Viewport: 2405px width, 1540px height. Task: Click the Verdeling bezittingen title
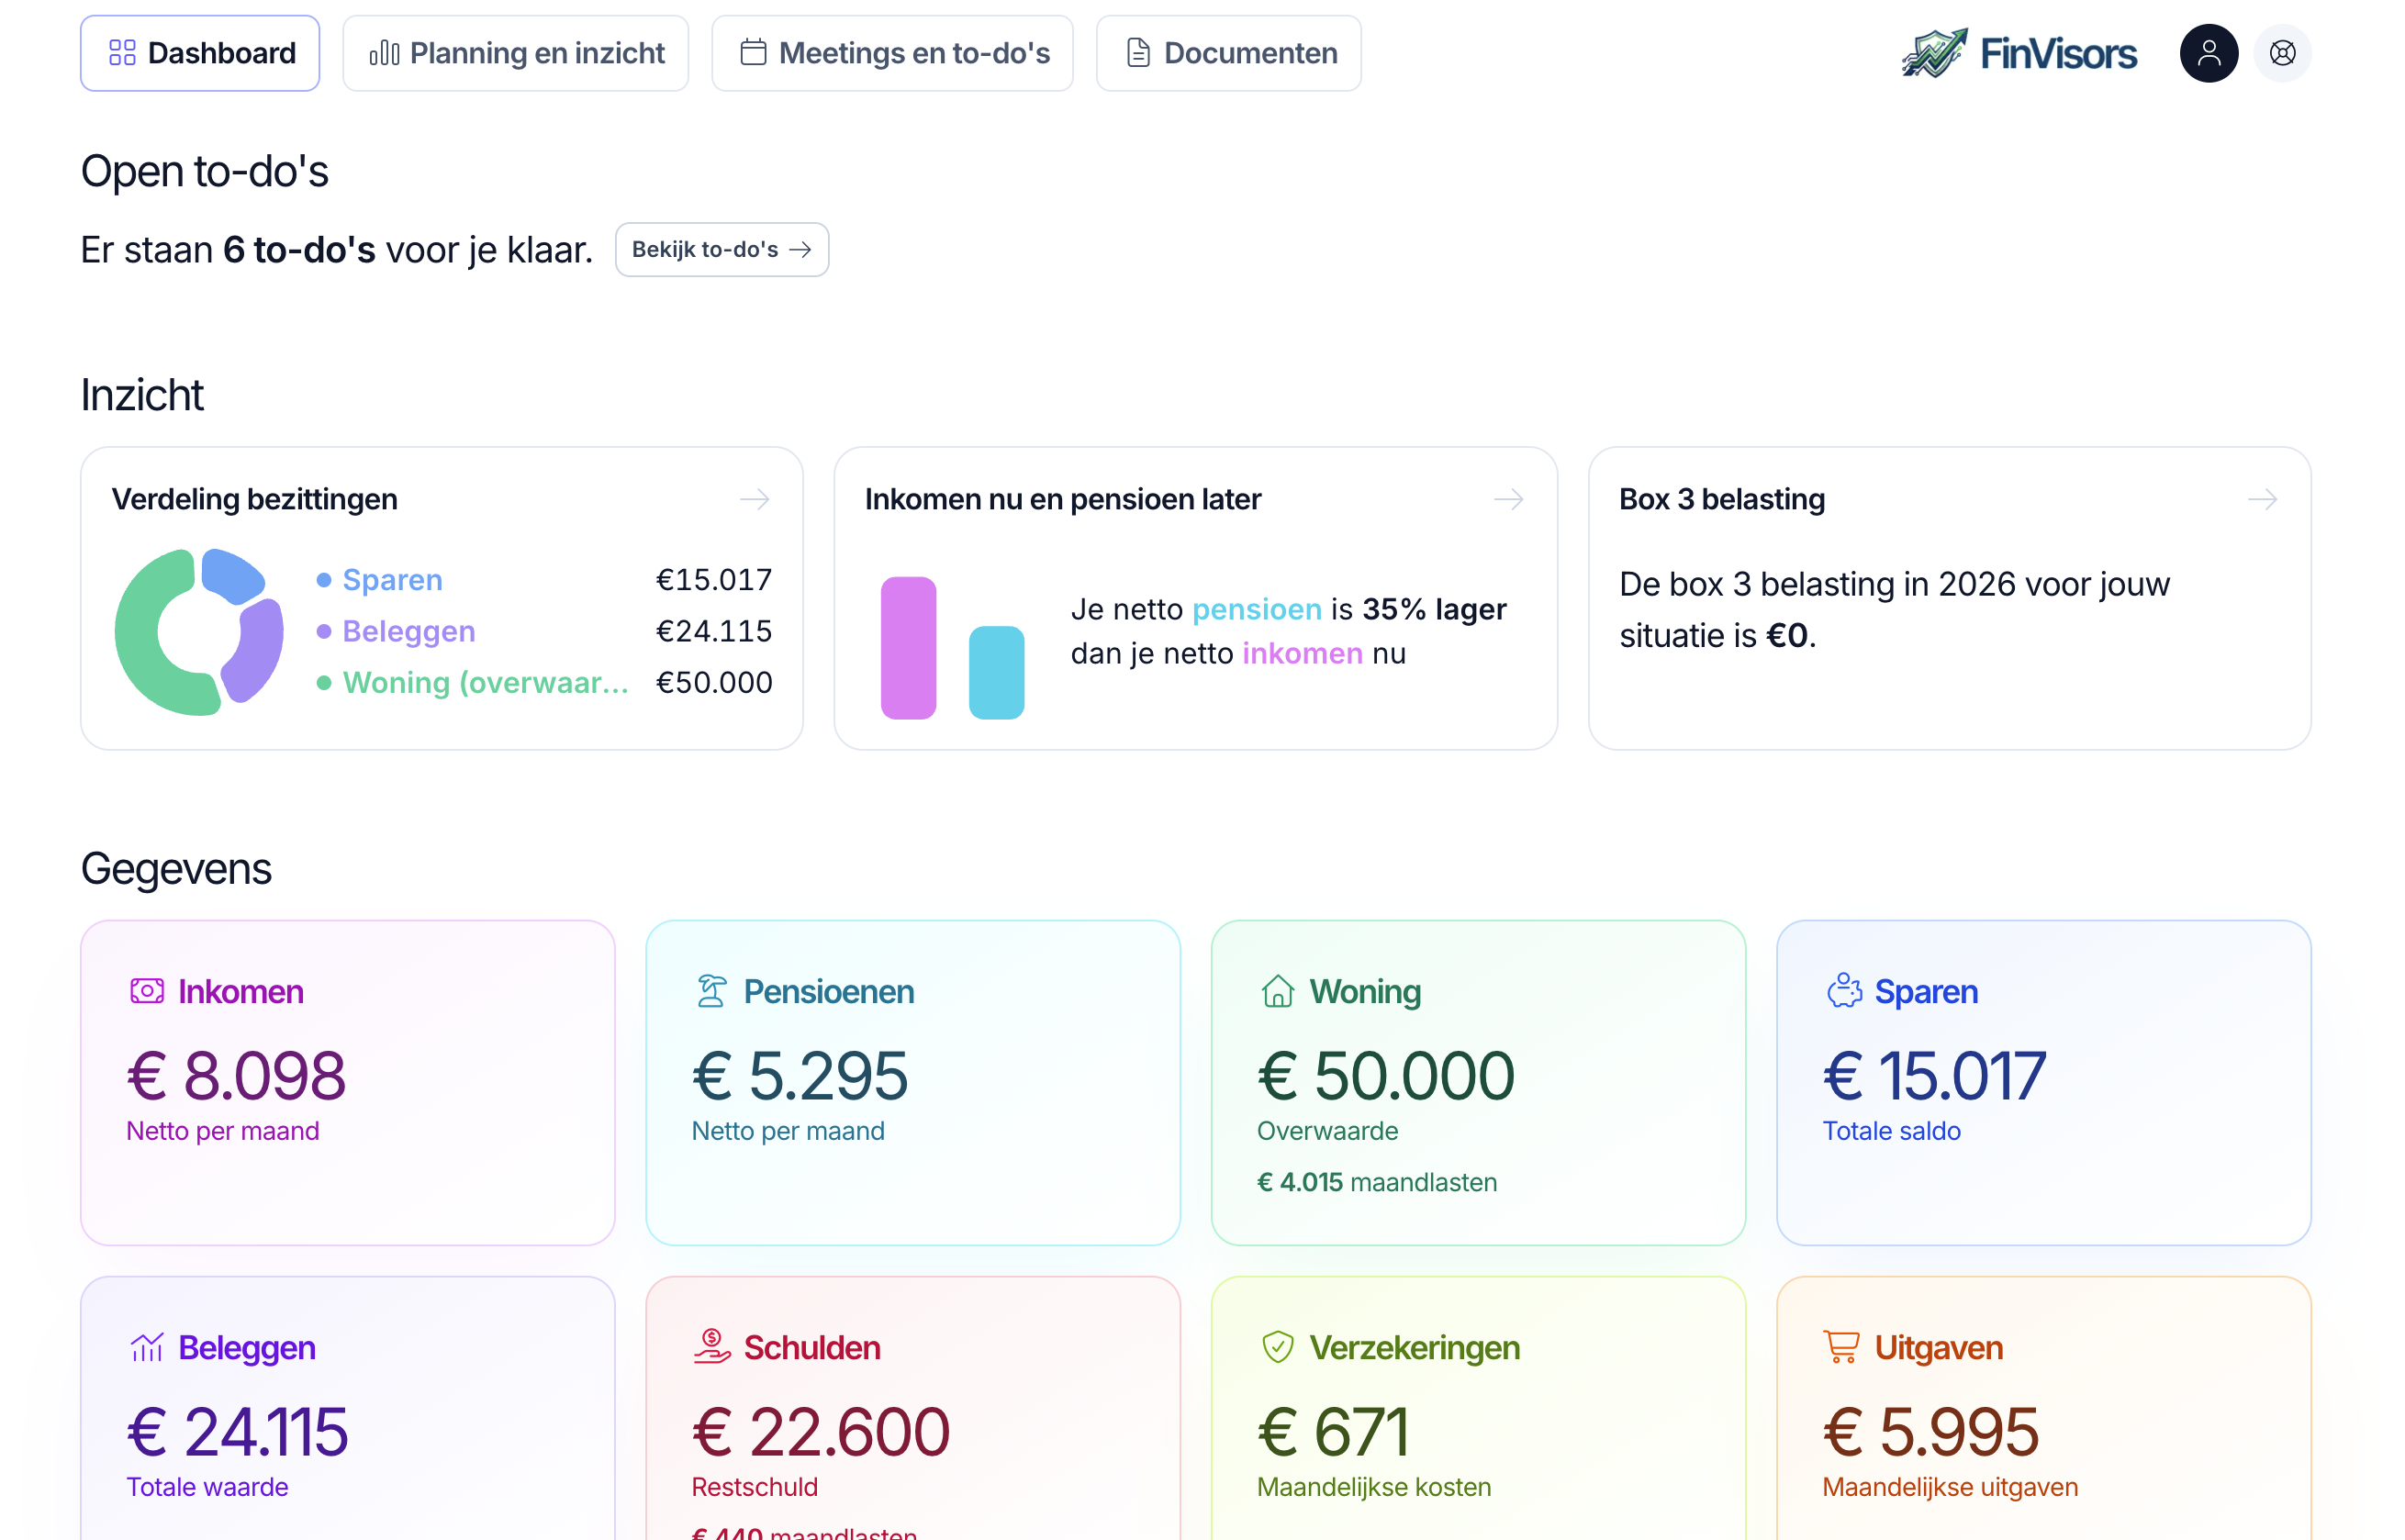click(x=254, y=499)
